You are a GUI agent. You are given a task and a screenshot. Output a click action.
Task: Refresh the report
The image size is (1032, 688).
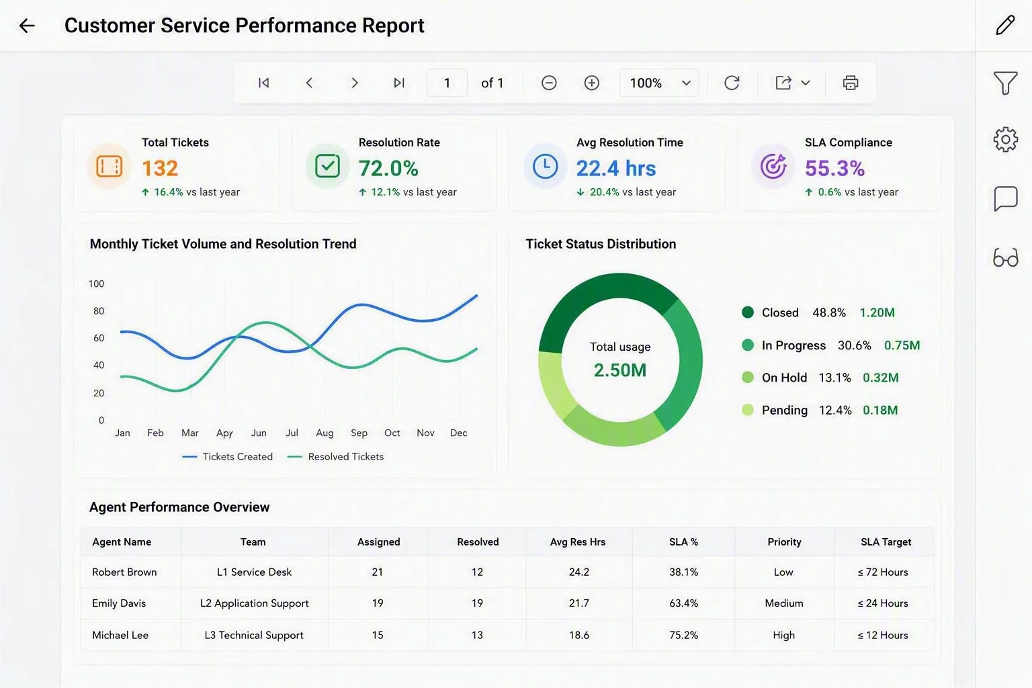[x=732, y=83]
